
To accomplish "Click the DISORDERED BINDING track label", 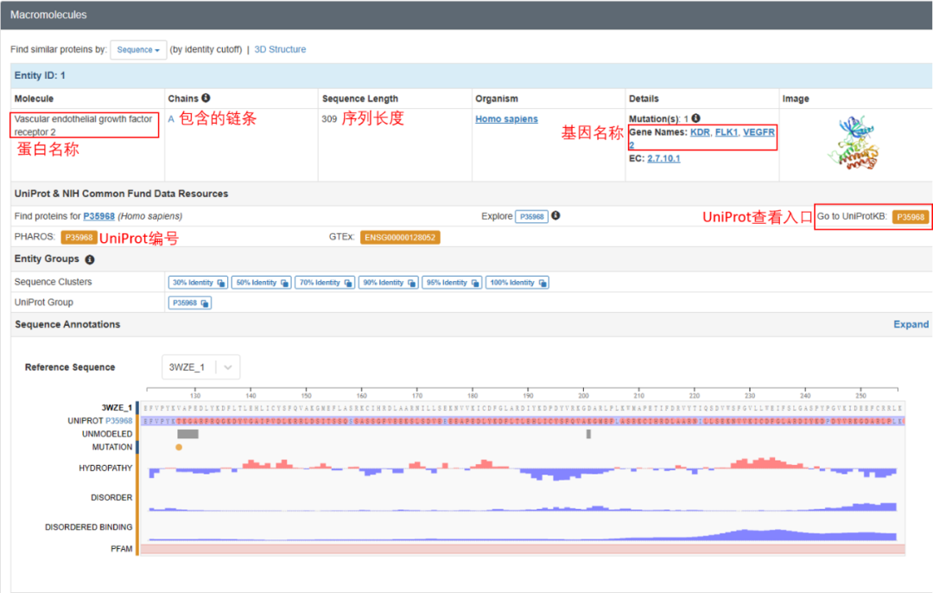I will point(89,527).
